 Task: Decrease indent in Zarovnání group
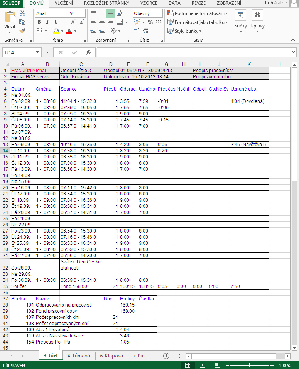click(93, 30)
